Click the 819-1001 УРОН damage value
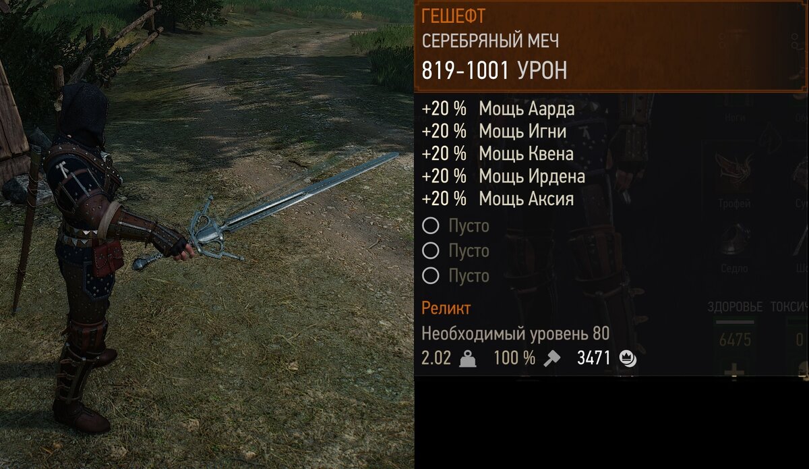 494,70
